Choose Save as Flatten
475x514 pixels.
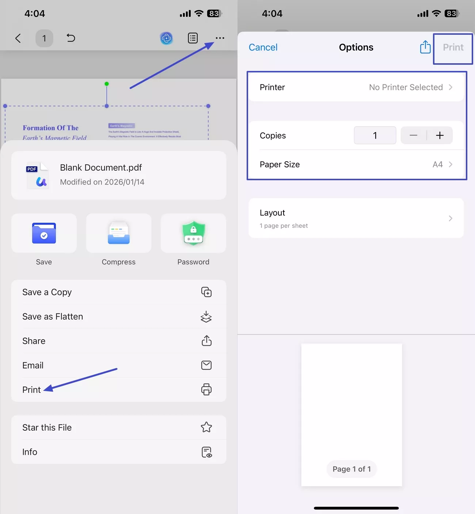[119, 317]
